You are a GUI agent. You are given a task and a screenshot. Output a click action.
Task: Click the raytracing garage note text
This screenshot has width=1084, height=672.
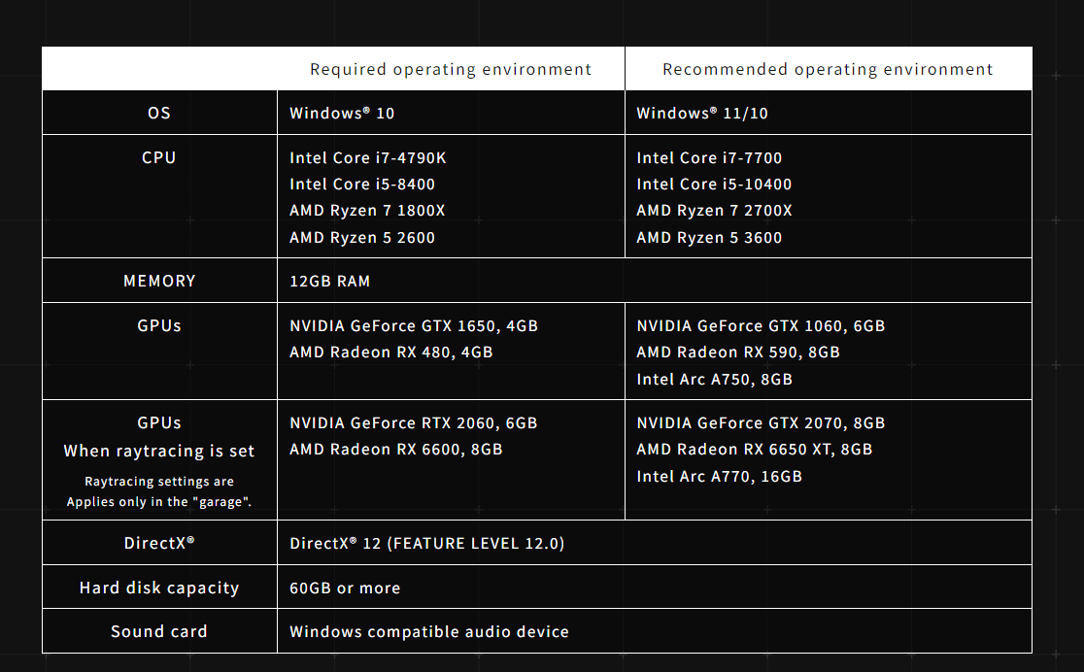tap(159, 490)
